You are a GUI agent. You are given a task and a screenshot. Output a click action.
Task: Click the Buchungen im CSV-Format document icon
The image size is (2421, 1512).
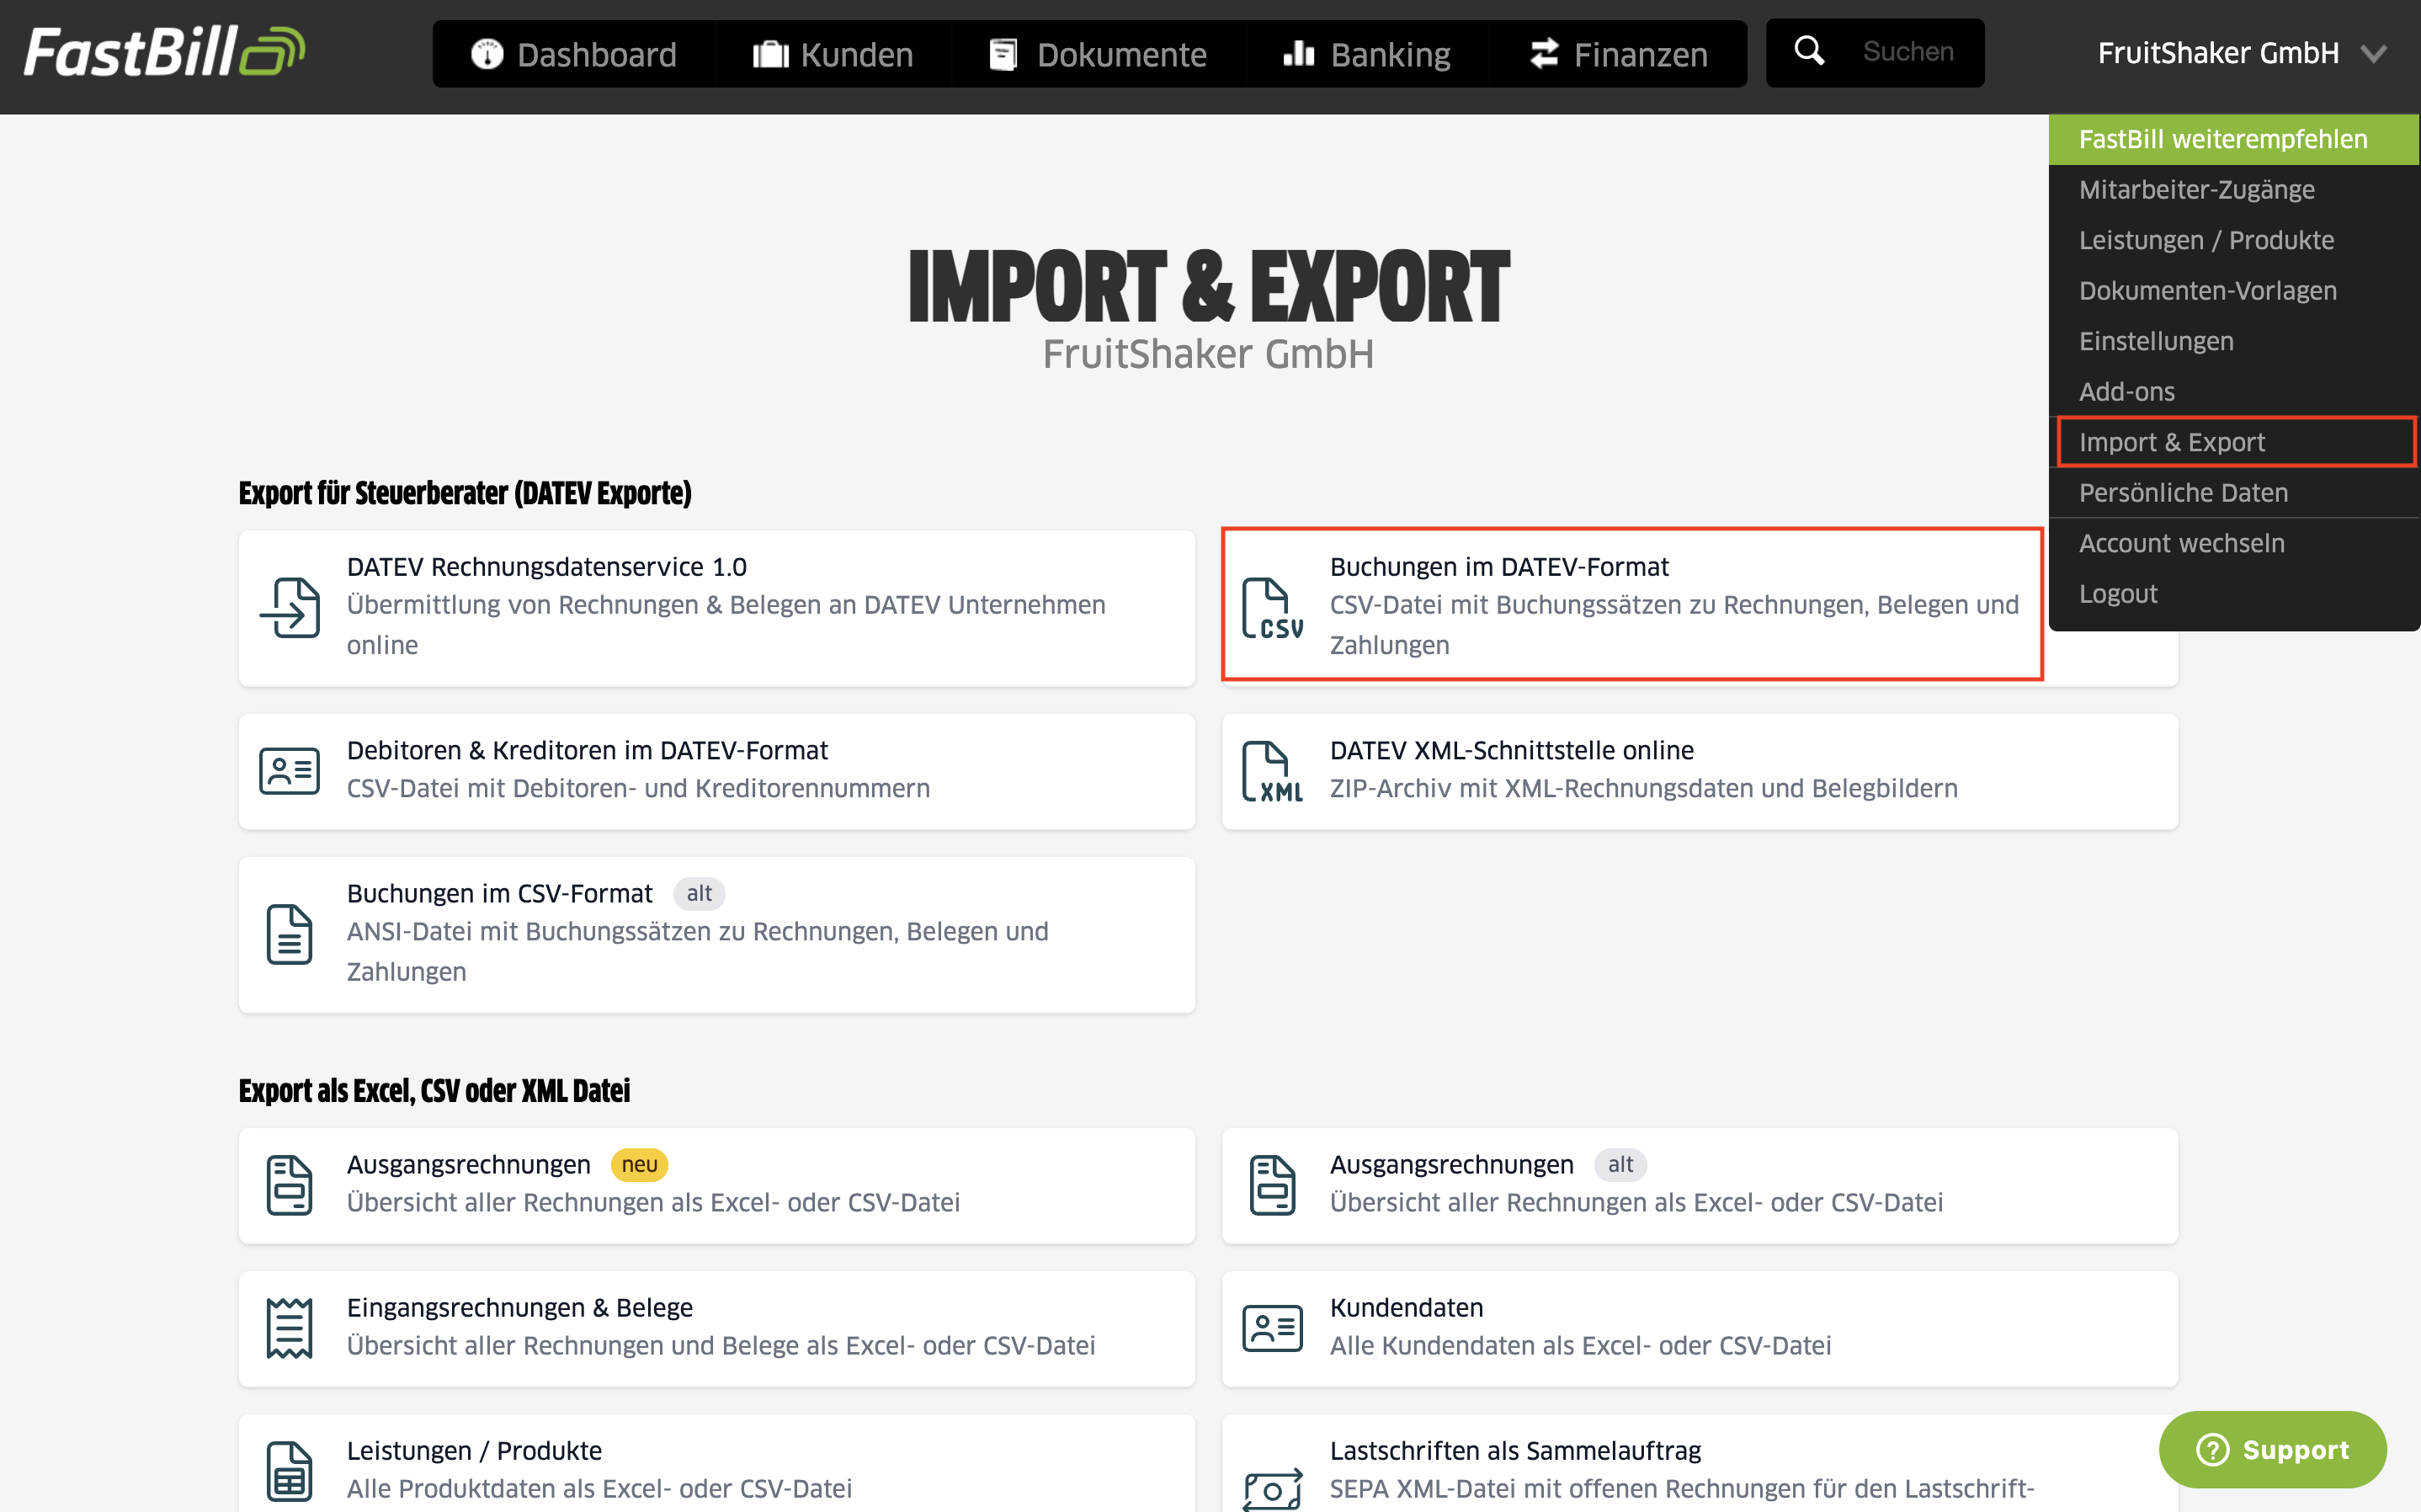click(x=290, y=934)
